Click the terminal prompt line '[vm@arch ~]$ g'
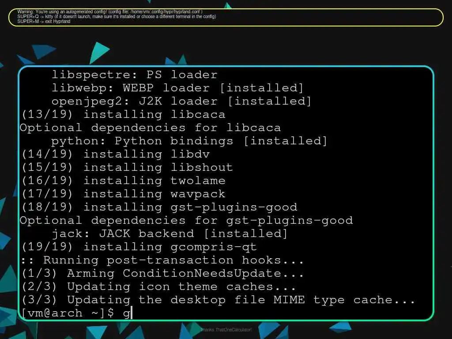This screenshot has width=452, height=339. (x=77, y=313)
